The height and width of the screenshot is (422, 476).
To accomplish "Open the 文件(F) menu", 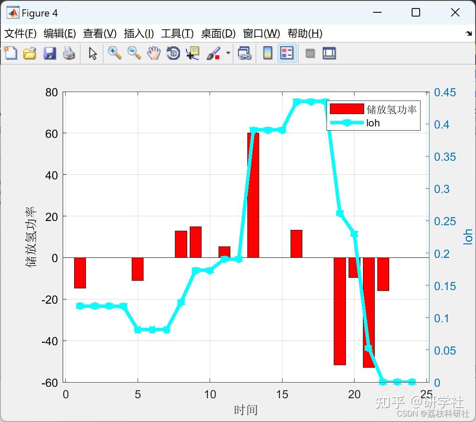I will [20, 34].
